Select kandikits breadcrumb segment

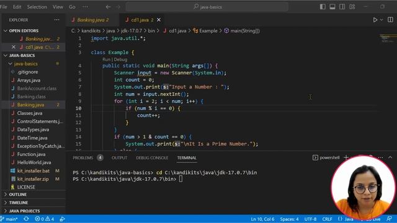pyautogui.click(x=91, y=31)
